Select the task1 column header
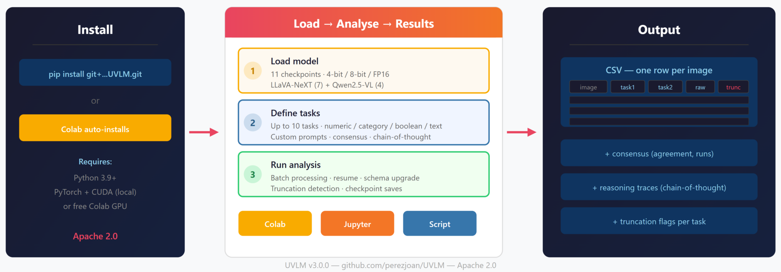This screenshot has width=781, height=272. pos(628,87)
